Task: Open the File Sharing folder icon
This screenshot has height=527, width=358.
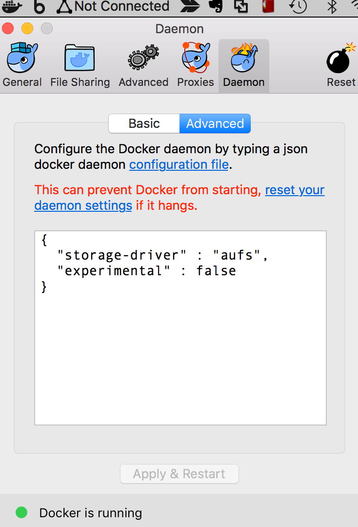Action: [x=80, y=58]
